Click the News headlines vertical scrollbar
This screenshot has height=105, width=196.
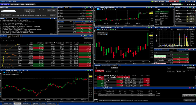(x=56, y=26)
